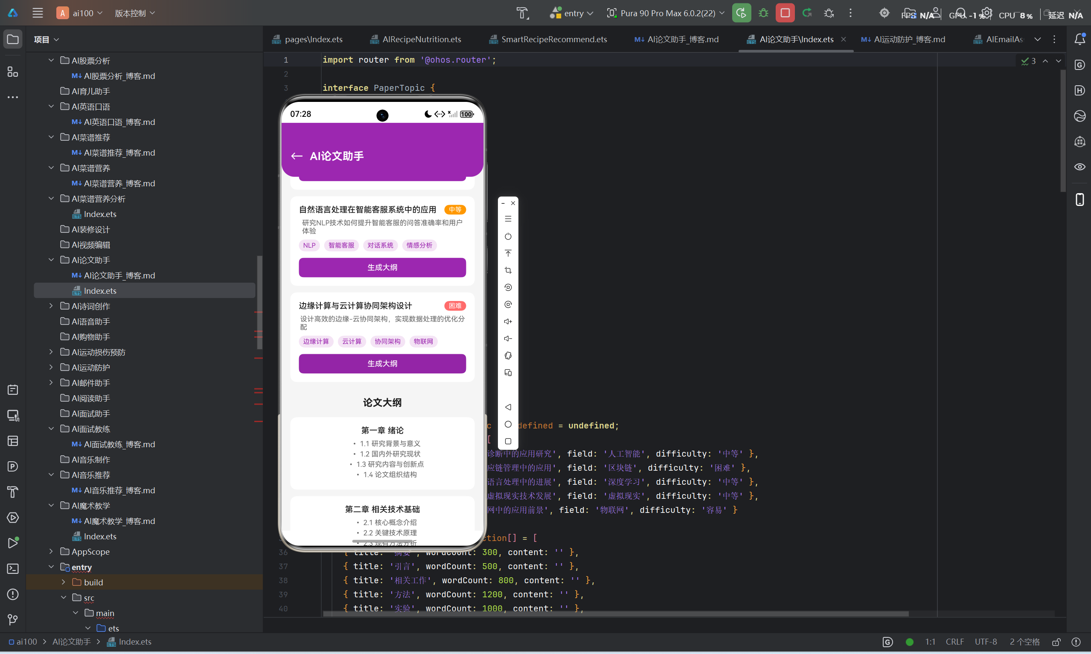
Task: Open problems warning icon in left sidebar
Action: (13, 594)
